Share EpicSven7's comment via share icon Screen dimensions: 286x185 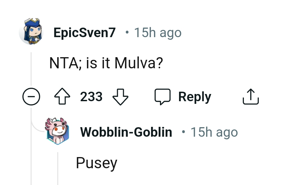point(251,97)
